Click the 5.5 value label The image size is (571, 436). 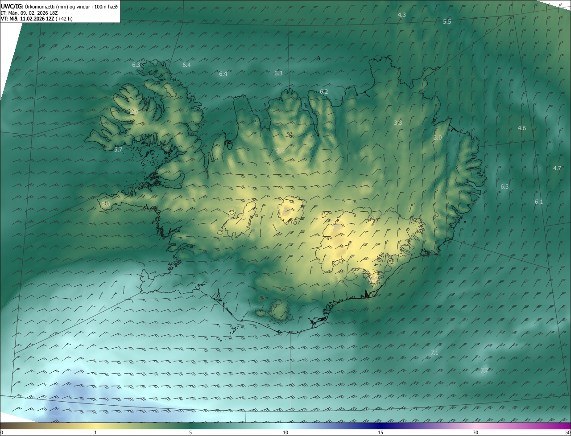(447, 22)
